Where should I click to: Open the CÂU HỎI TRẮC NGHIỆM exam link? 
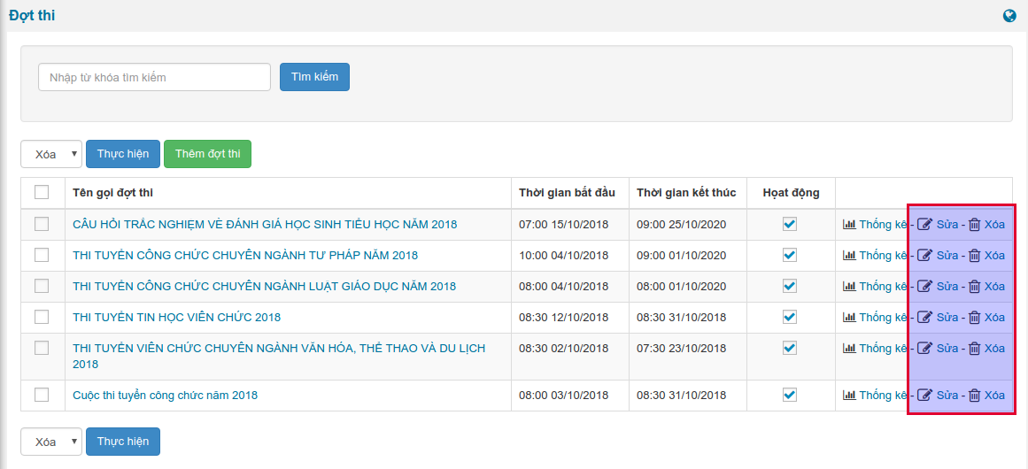coord(265,225)
